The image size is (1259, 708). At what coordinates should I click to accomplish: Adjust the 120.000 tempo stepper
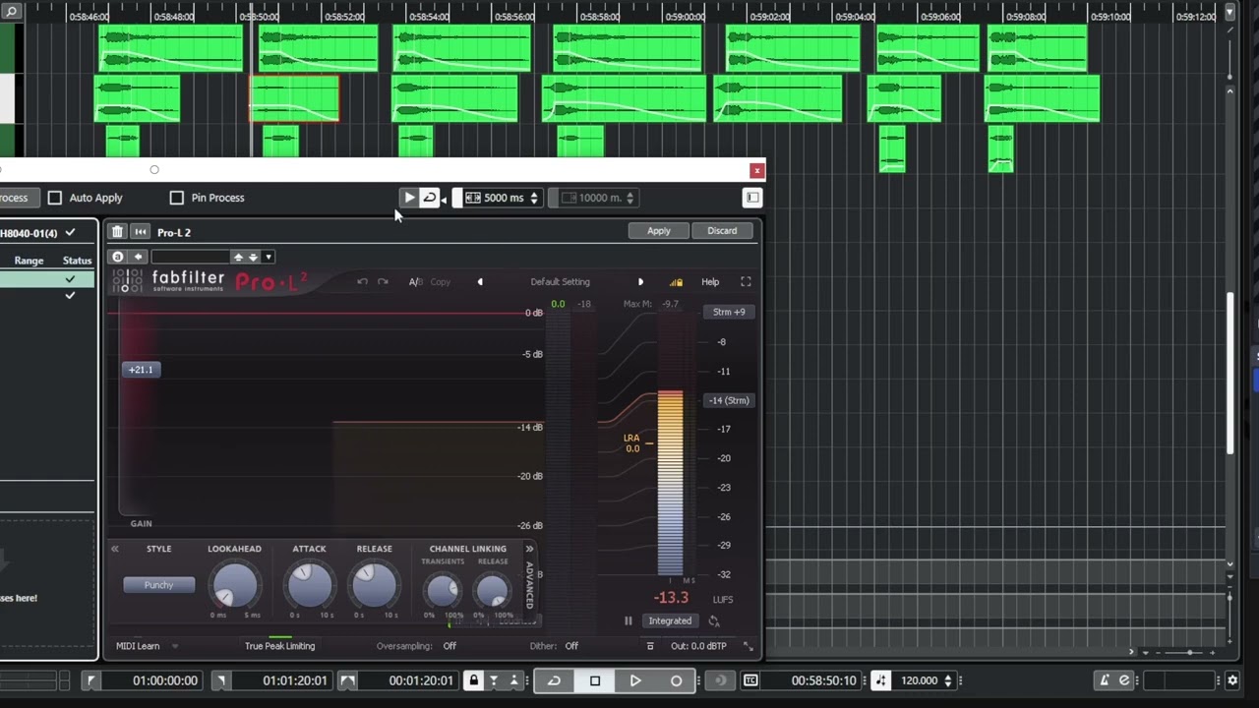tap(948, 680)
